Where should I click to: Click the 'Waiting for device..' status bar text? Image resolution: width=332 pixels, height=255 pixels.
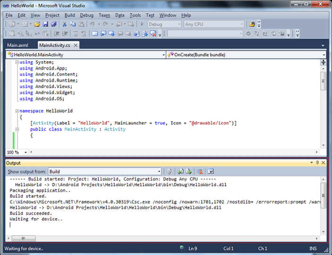coord(24,248)
